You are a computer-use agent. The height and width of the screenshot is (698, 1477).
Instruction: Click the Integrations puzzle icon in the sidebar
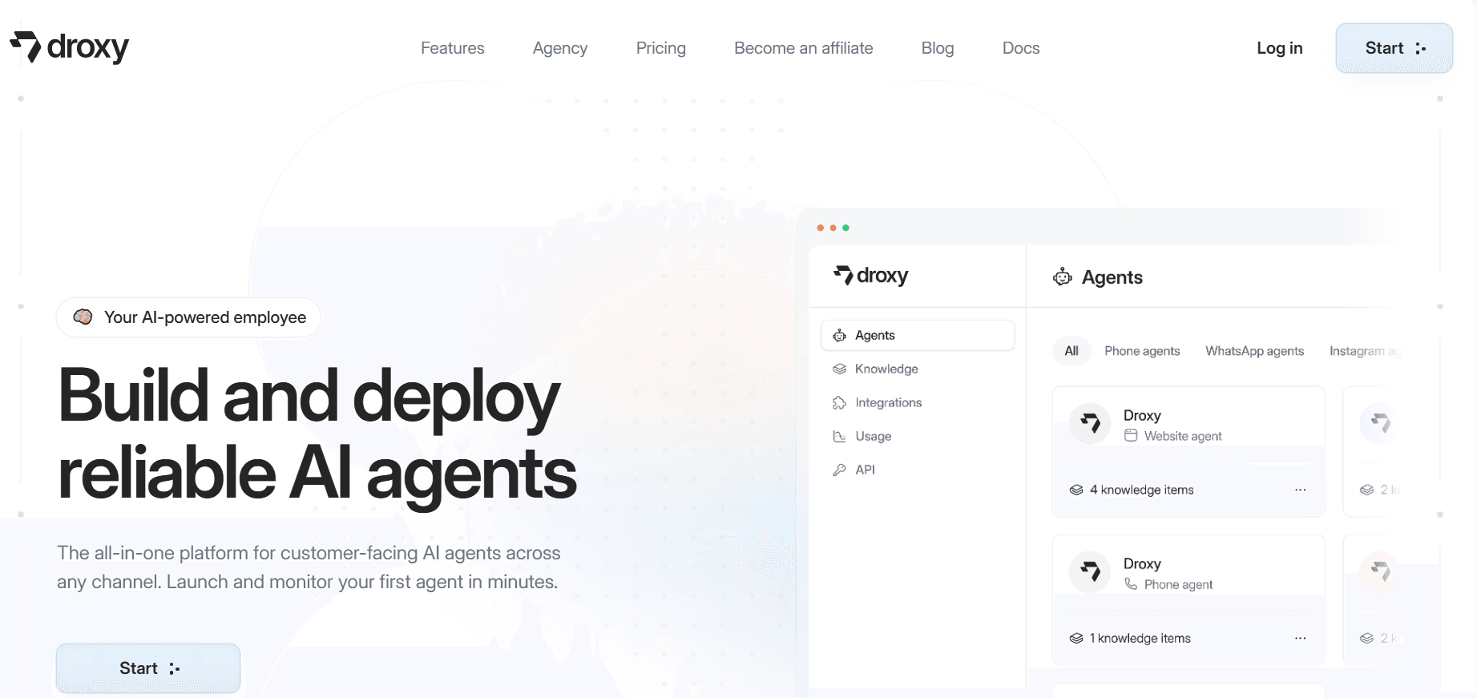(x=840, y=402)
